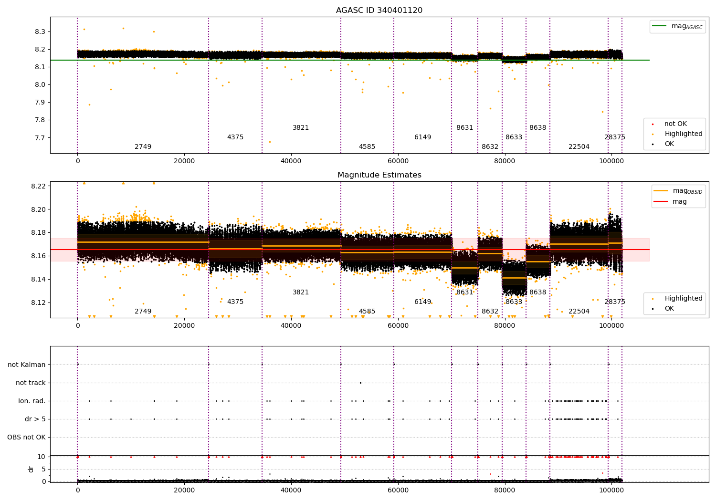
Task: Click "OK" entry in the top panel legend
Action: [669, 144]
